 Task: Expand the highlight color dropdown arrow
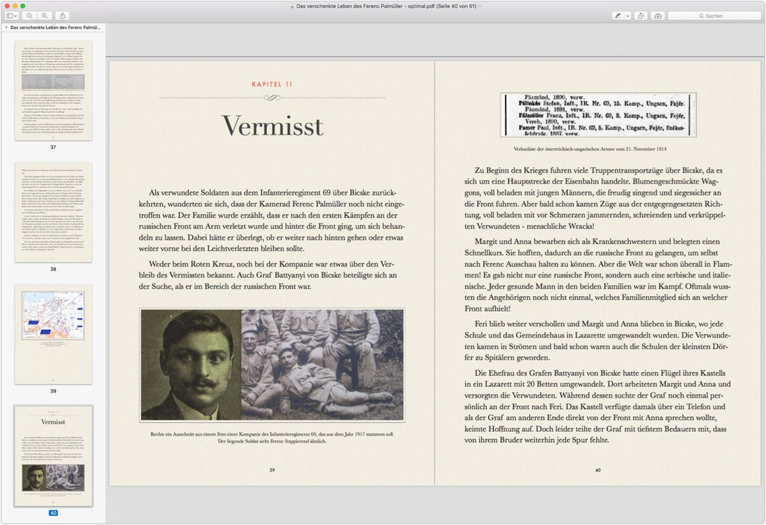click(628, 16)
